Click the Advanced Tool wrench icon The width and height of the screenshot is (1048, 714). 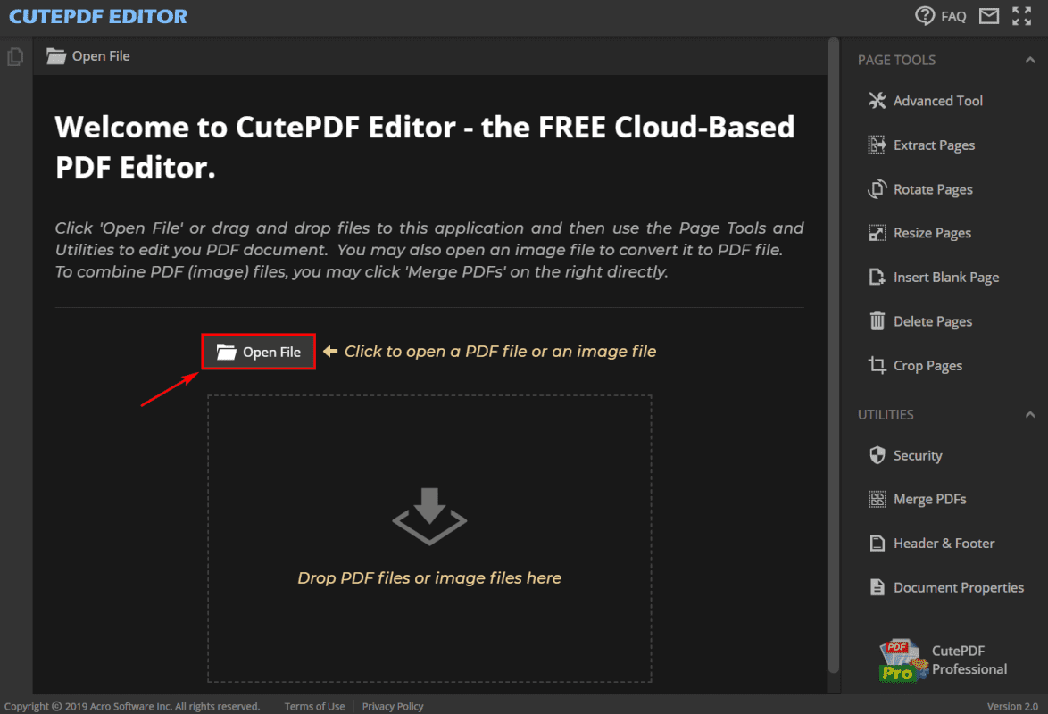click(x=877, y=100)
